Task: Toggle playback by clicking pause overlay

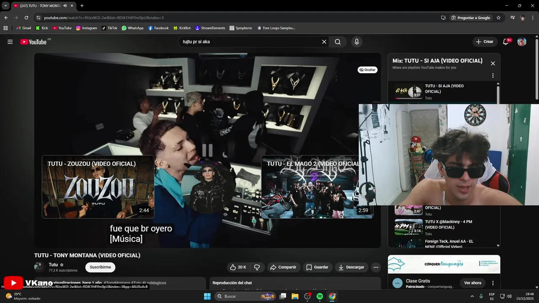Action: click(207, 150)
